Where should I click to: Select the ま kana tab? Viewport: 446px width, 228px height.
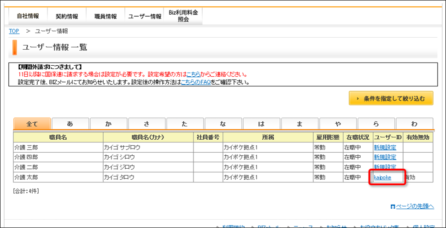point(300,124)
